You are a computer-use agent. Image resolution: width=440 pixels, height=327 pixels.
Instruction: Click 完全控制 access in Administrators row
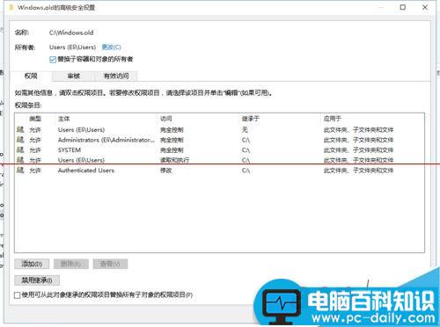pos(172,140)
